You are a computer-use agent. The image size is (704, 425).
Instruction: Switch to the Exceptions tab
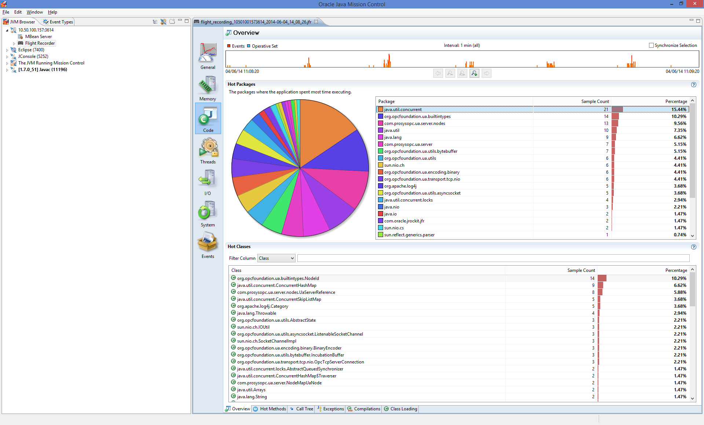(x=330, y=409)
